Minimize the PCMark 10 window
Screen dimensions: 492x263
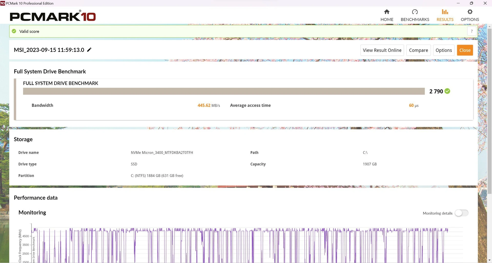(458, 3)
